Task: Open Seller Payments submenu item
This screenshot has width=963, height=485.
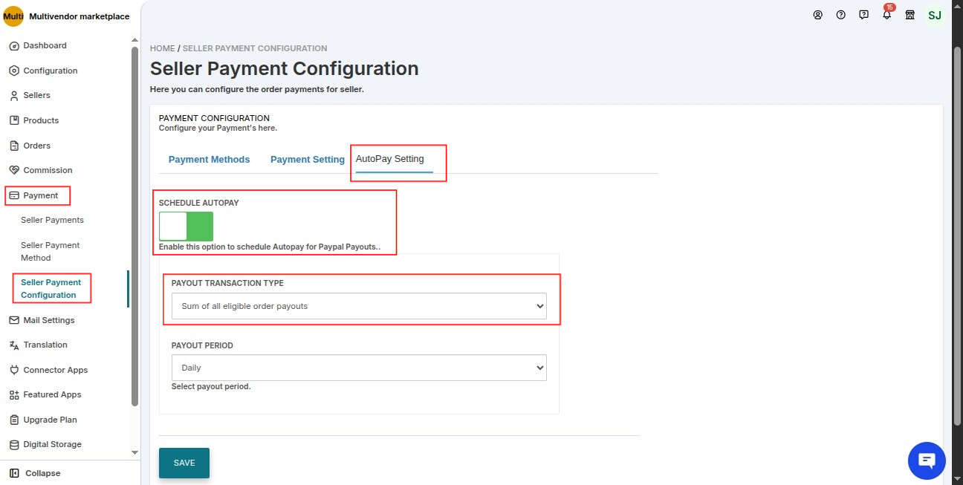Action: point(52,220)
